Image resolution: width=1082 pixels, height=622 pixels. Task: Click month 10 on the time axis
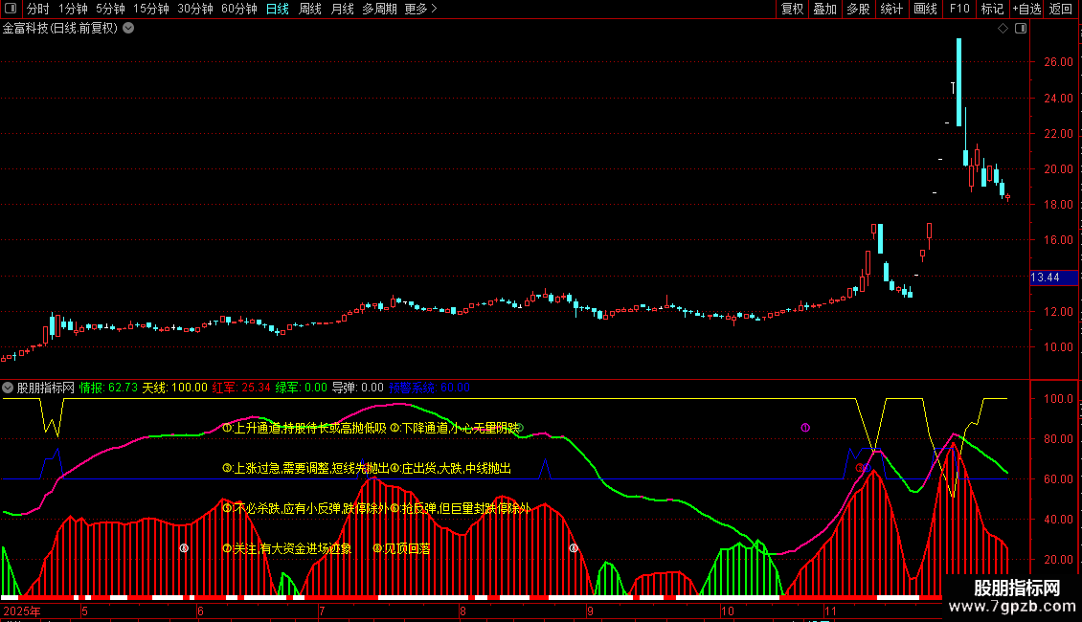[728, 611]
